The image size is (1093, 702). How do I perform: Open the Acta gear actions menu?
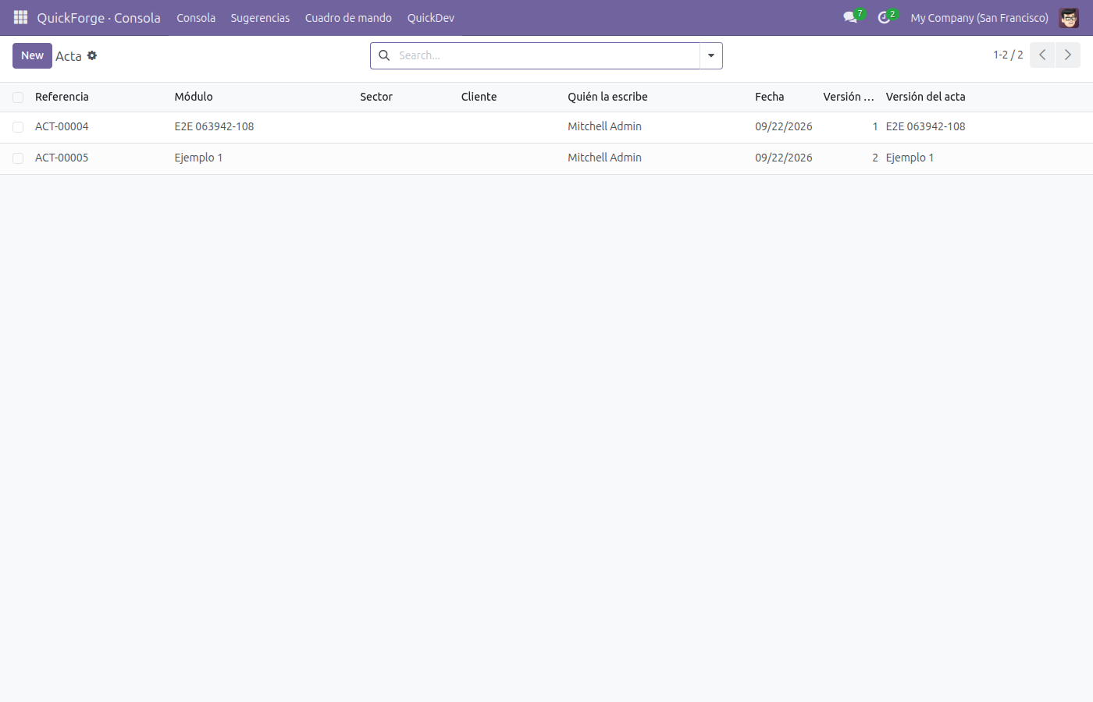pos(92,55)
